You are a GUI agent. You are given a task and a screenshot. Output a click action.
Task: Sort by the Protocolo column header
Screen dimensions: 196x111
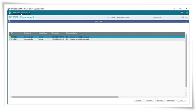coord(56,33)
